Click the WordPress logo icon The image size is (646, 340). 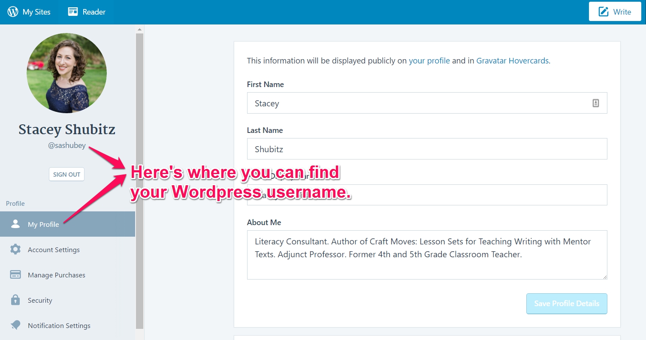pyautogui.click(x=13, y=12)
